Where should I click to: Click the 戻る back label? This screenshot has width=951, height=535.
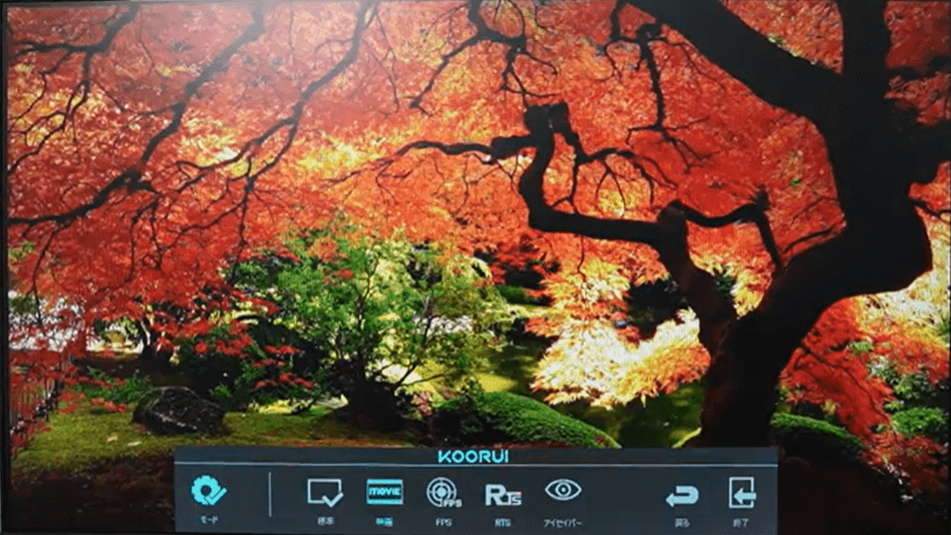(682, 520)
